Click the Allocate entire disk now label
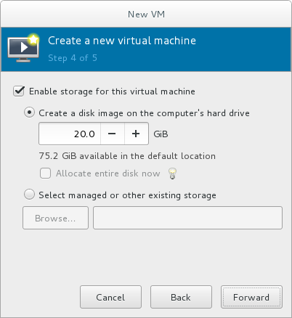 [x=108, y=174]
